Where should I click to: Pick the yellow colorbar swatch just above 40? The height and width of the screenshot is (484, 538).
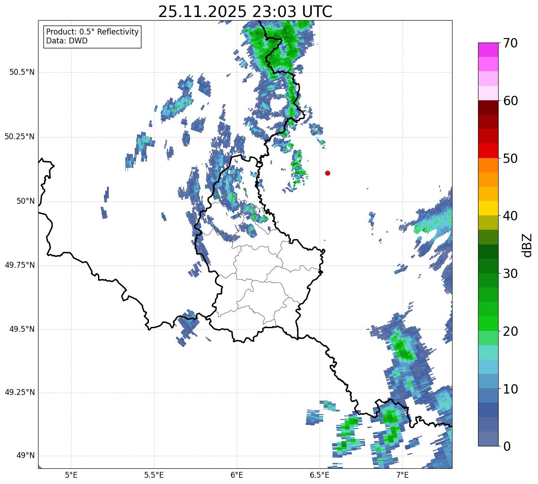coord(488,208)
